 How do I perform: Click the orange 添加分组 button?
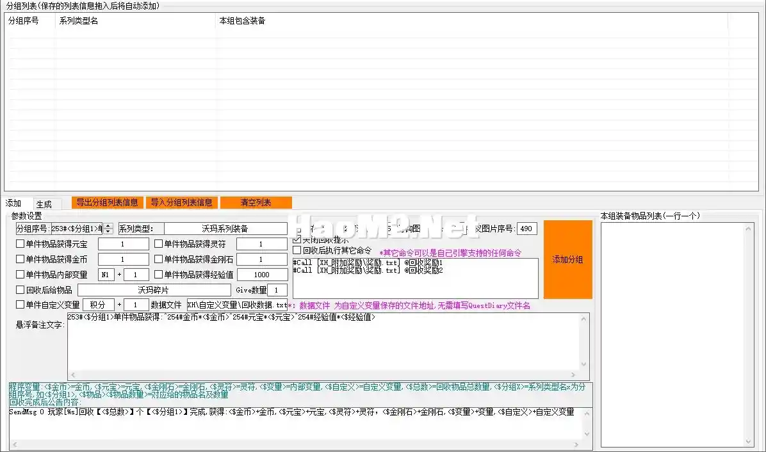[x=567, y=259]
